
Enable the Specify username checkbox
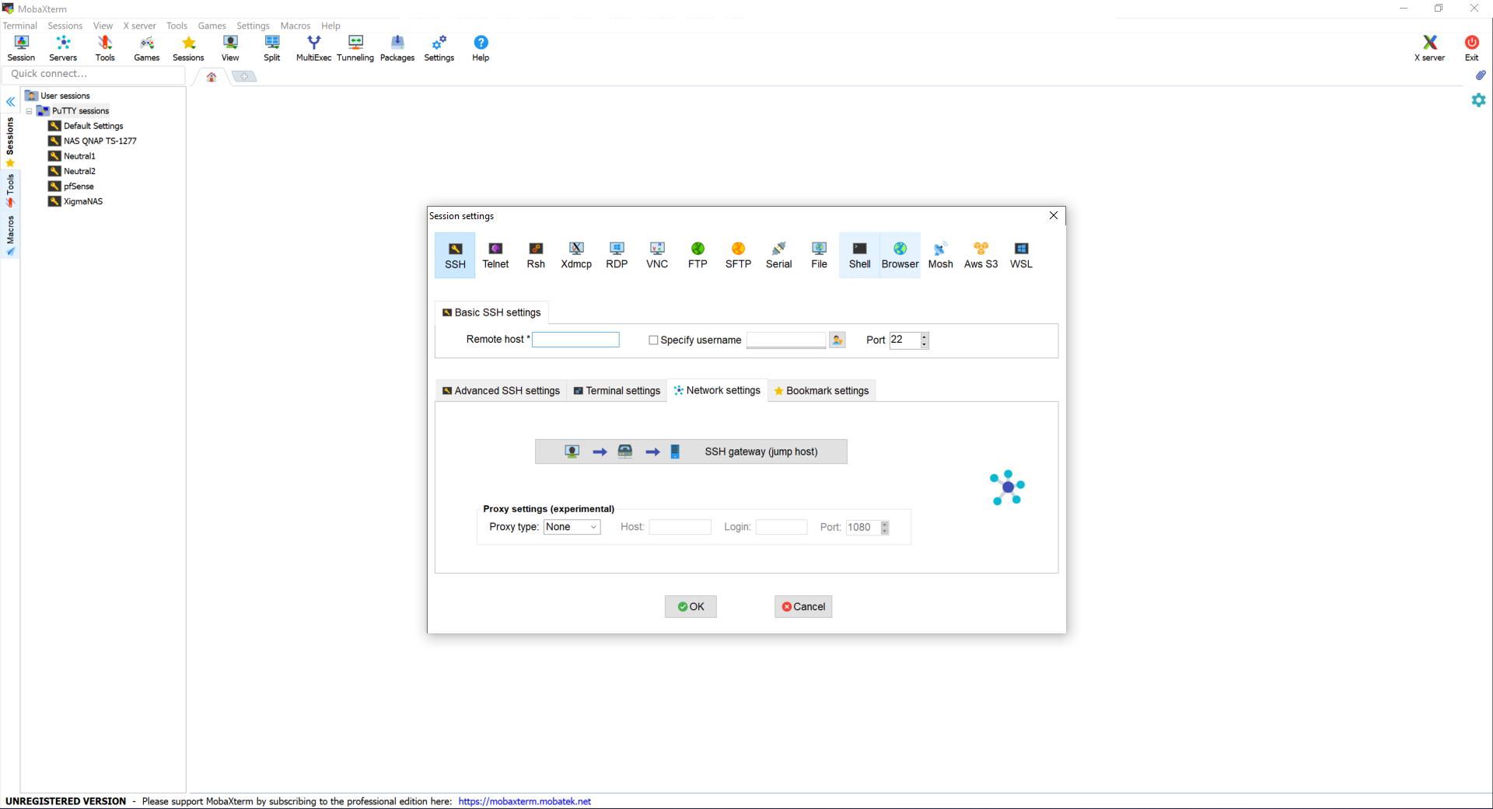click(653, 340)
